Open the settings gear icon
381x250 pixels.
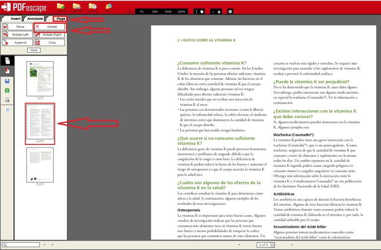(231, 11)
